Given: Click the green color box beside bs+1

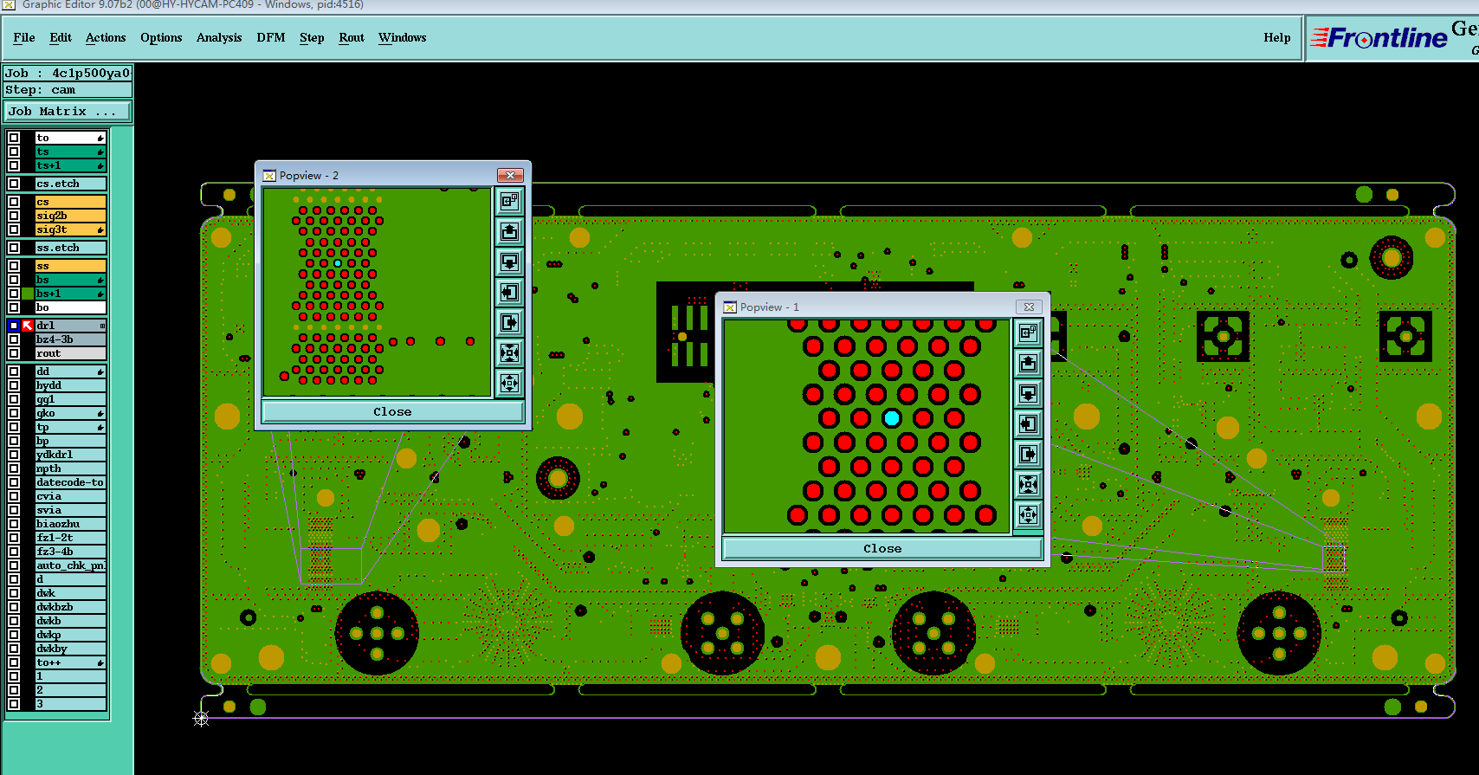Looking at the screenshot, I should [x=28, y=294].
